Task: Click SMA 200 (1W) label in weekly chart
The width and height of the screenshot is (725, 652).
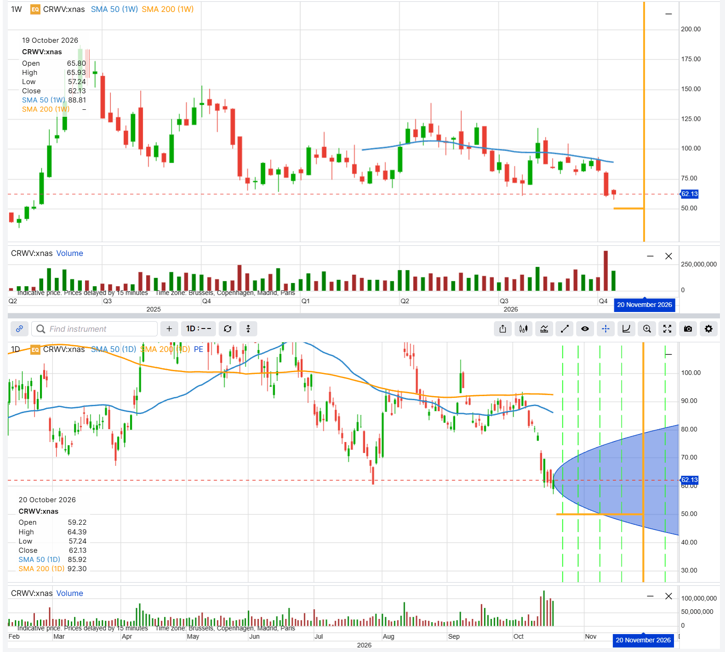Action: [168, 9]
